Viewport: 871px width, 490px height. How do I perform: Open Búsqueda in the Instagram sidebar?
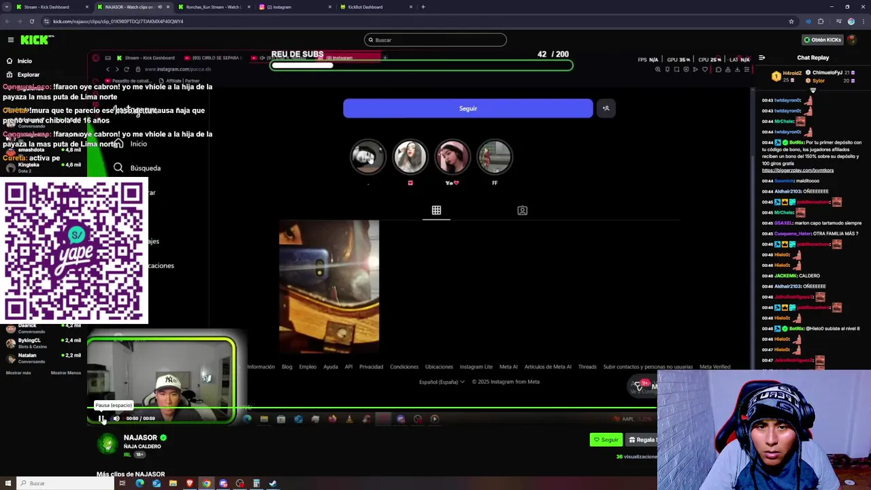(x=137, y=167)
